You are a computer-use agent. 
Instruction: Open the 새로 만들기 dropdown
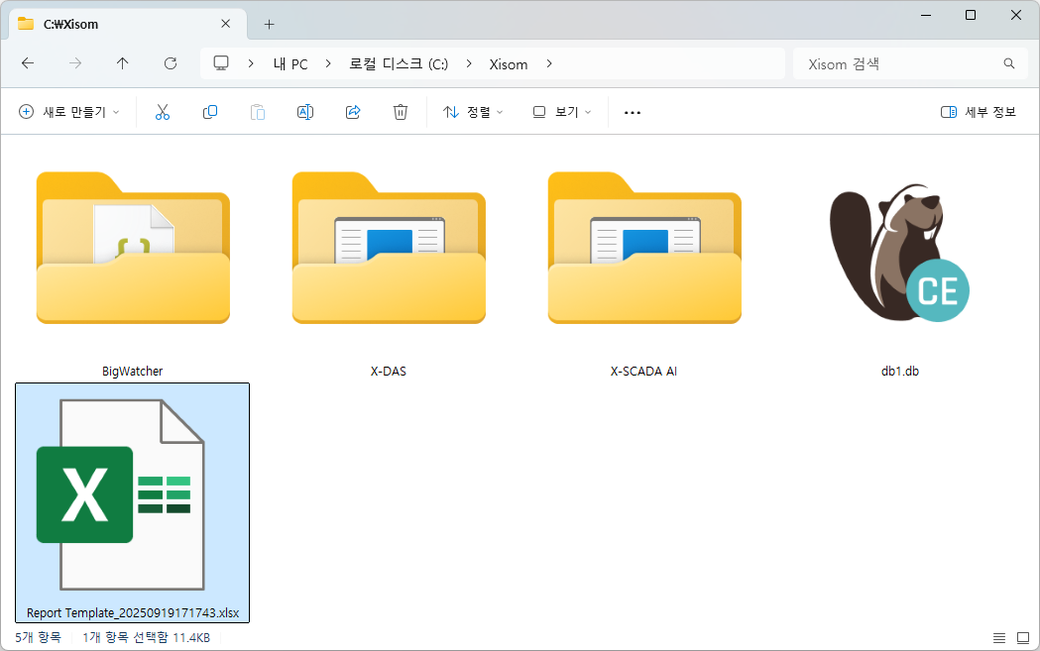[x=69, y=112]
